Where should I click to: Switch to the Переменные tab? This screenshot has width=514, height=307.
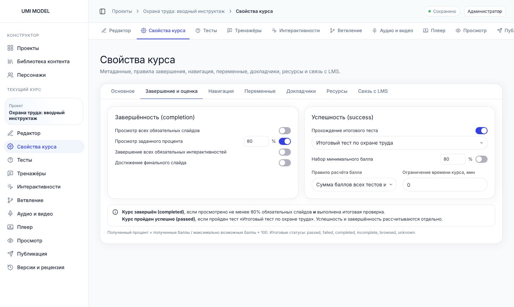coord(260,91)
